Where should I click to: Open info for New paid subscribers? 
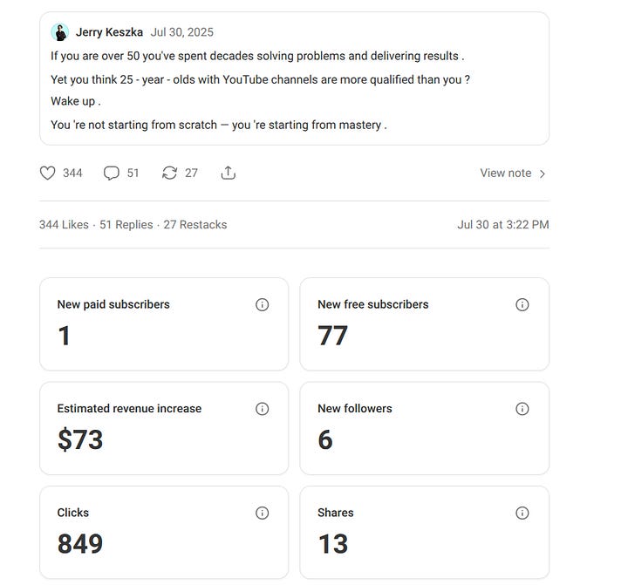click(x=262, y=304)
